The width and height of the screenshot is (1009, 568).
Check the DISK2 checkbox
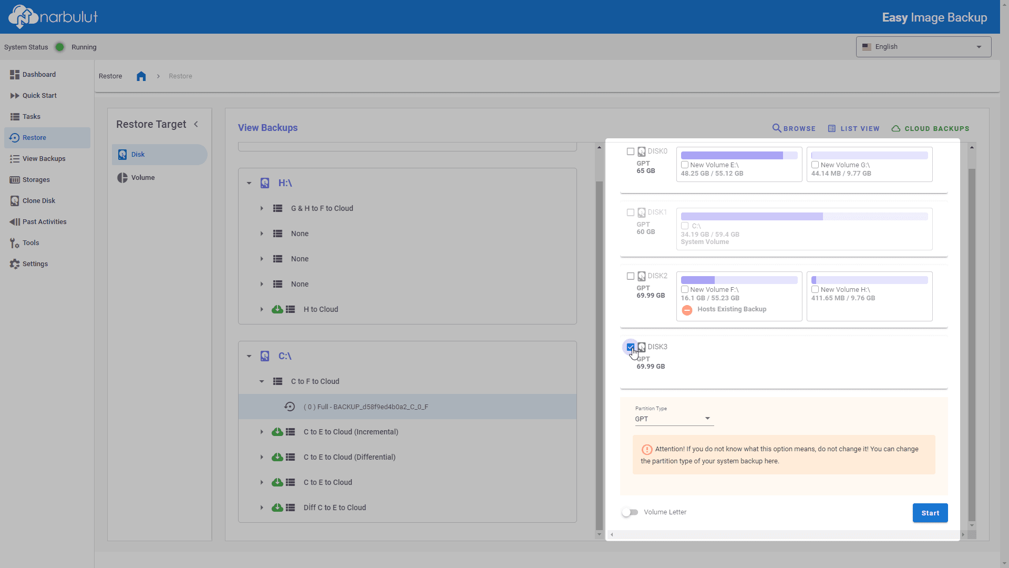pyautogui.click(x=631, y=276)
